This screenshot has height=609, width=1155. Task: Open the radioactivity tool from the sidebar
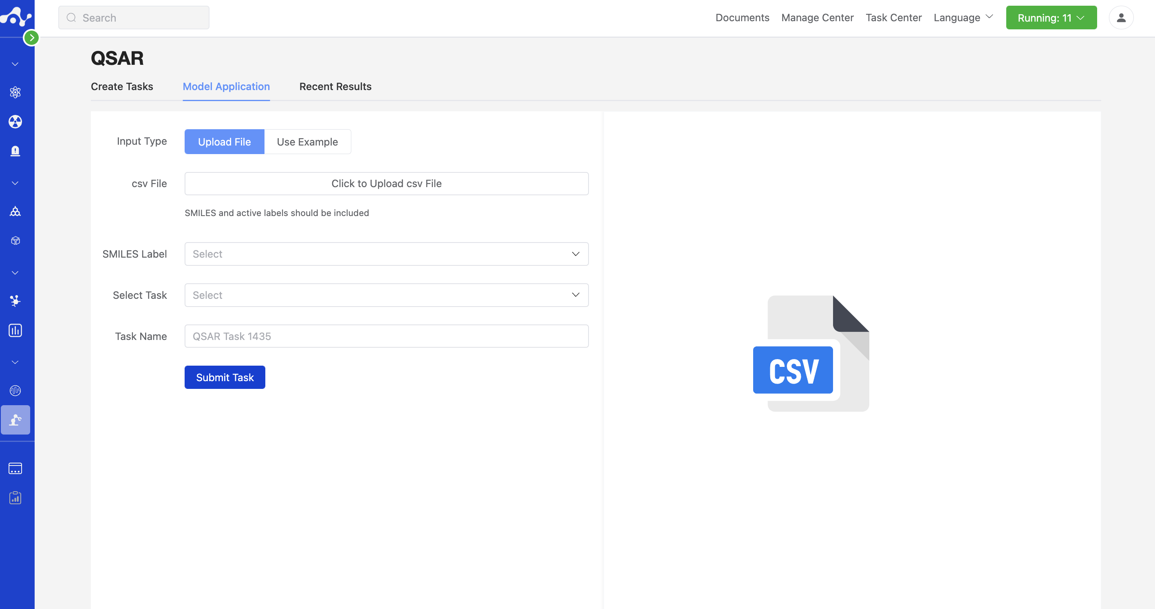15,121
